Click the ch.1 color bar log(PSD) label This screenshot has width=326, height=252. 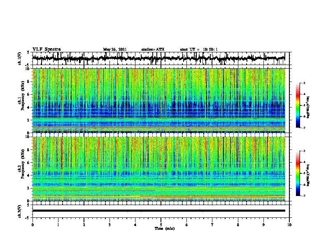pyautogui.click(x=308, y=107)
